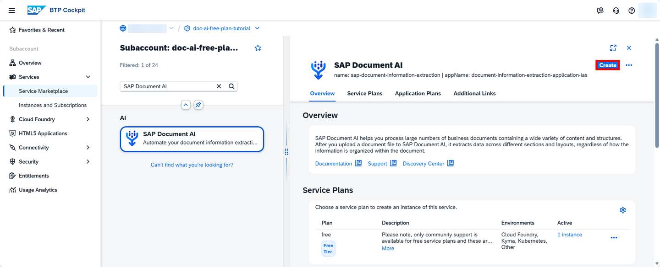Open Service Plans table settings gear
The height and width of the screenshot is (267, 660).
click(x=623, y=210)
